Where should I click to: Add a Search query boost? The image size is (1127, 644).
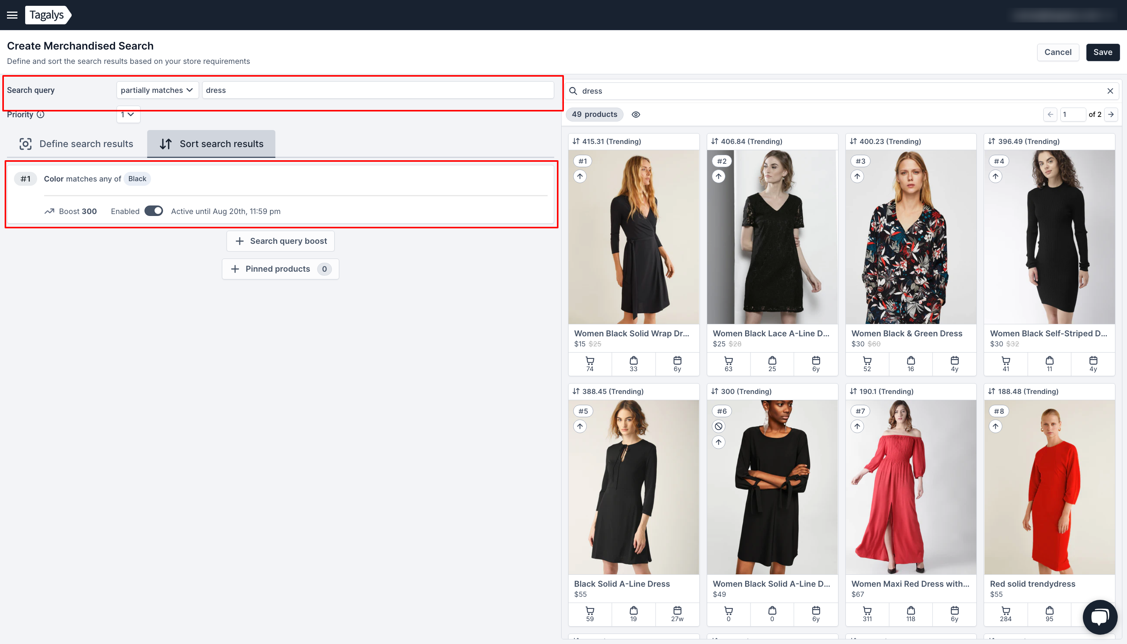pyautogui.click(x=280, y=241)
